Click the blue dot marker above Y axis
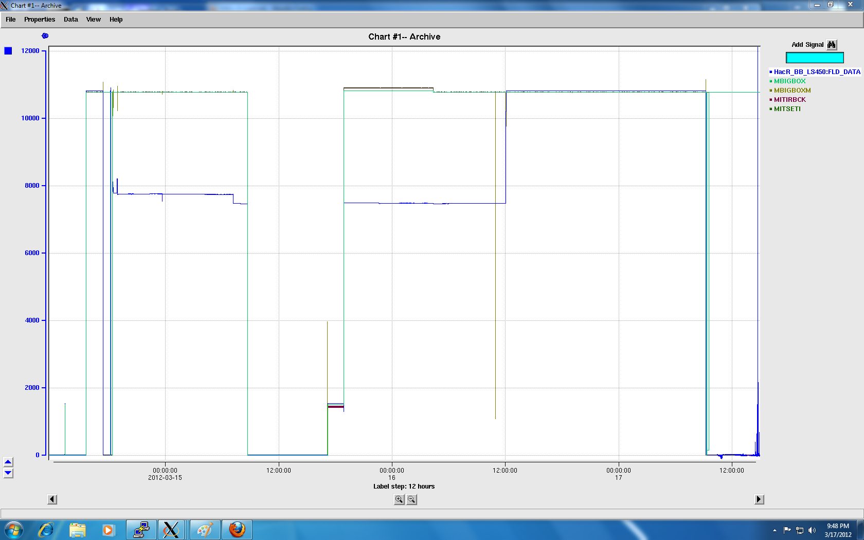Image resolution: width=864 pixels, height=540 pixels. tap(45, 35)
